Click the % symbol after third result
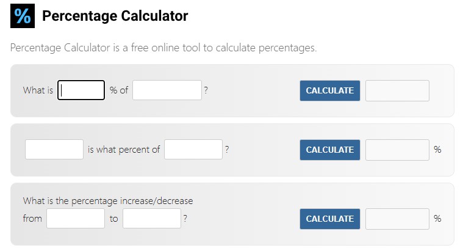 (x=437, y=219)
